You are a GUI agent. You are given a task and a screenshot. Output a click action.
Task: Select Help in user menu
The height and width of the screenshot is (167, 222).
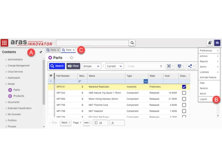(209, 83)
